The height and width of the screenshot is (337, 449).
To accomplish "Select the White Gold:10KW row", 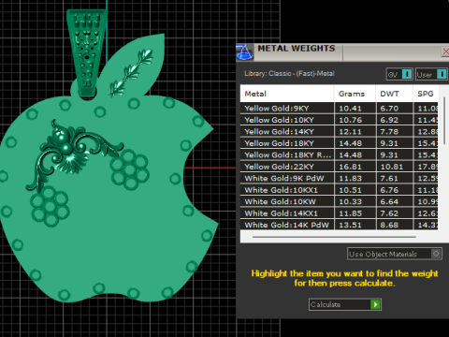I will (340, 201).
